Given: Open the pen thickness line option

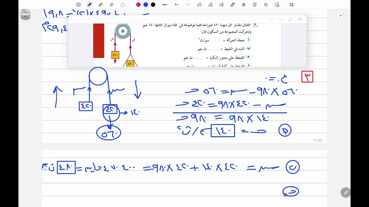Looking at the screenshot, I should pyautogui.click(x=165, y=5).
